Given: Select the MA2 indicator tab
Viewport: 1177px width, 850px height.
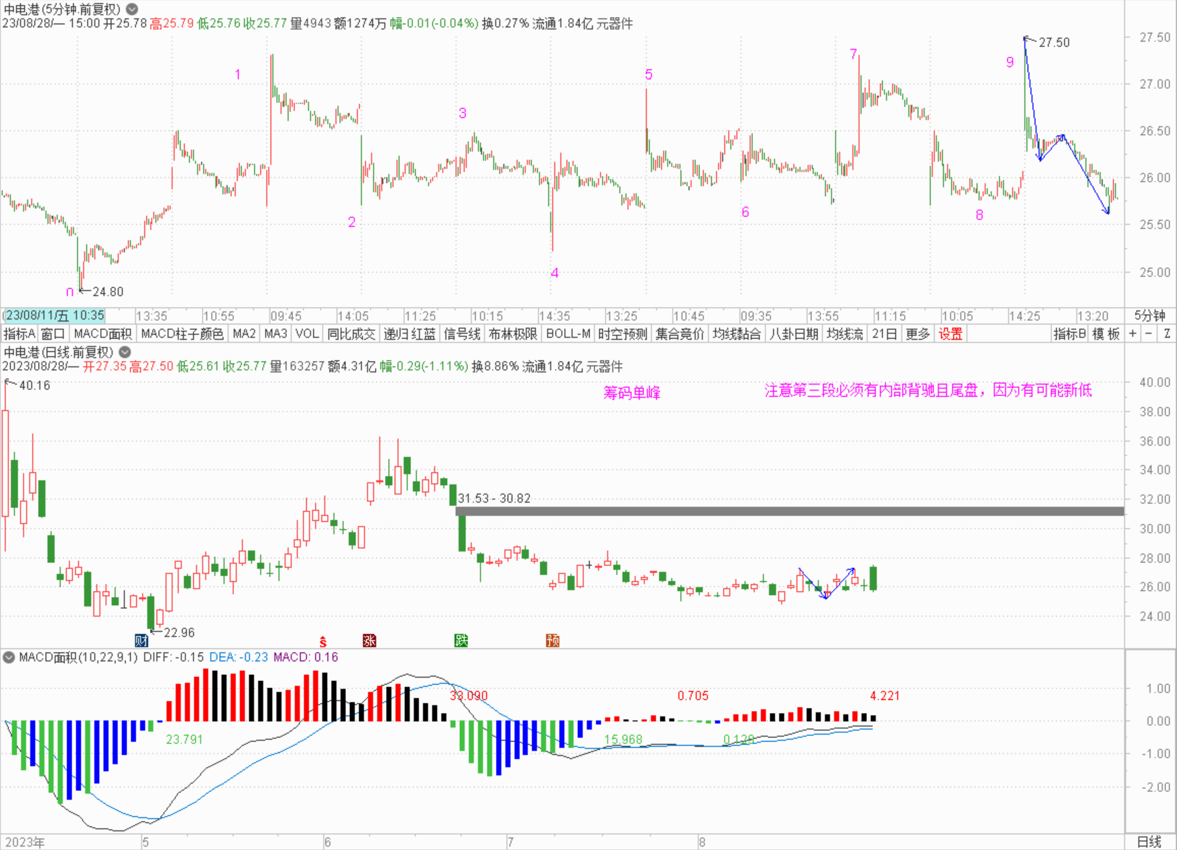Looking at the screenshot, I should [x=244, y=334].
